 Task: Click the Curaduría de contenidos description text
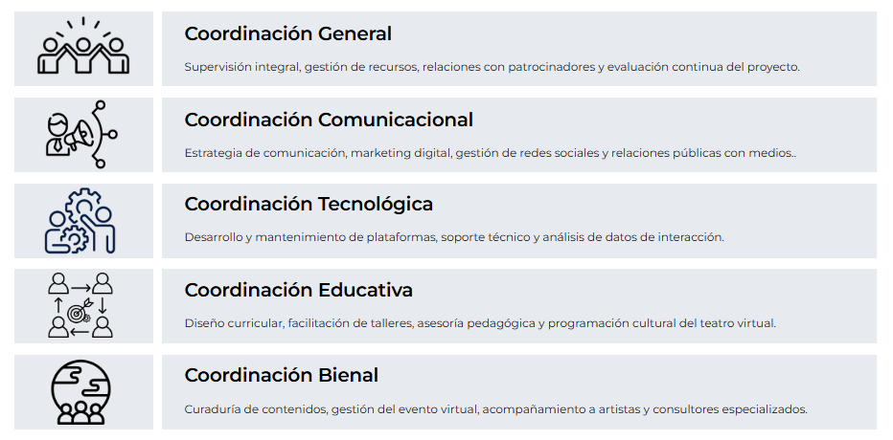(x=495, y=409)
